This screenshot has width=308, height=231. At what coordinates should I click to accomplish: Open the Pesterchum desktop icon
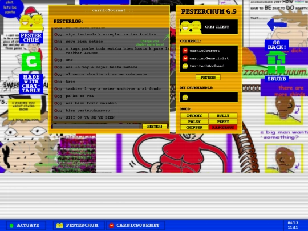click(x=31, y=23)
